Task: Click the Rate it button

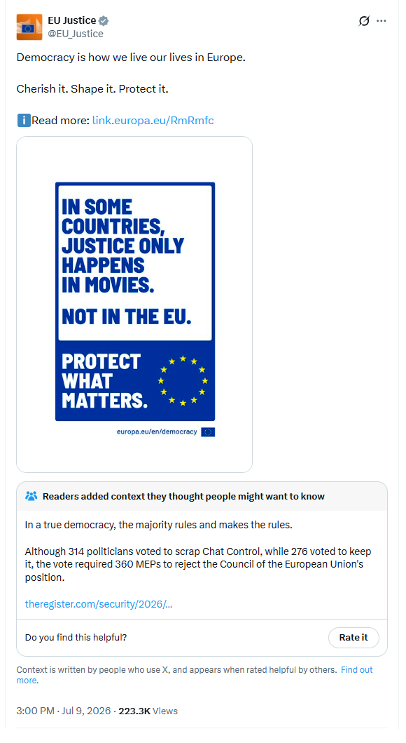Action: [x=353, y=637]
